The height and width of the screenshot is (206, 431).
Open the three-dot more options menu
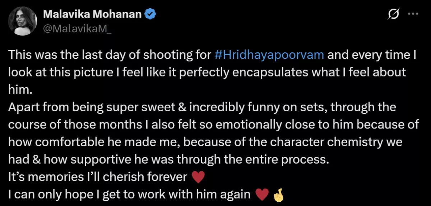pyautogui.click(x=413, y=14)
